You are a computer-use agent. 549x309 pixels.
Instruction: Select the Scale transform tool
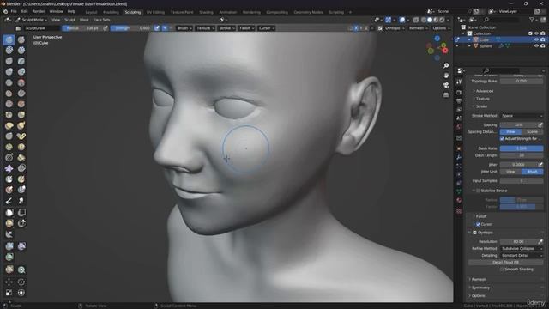[9, 293]
